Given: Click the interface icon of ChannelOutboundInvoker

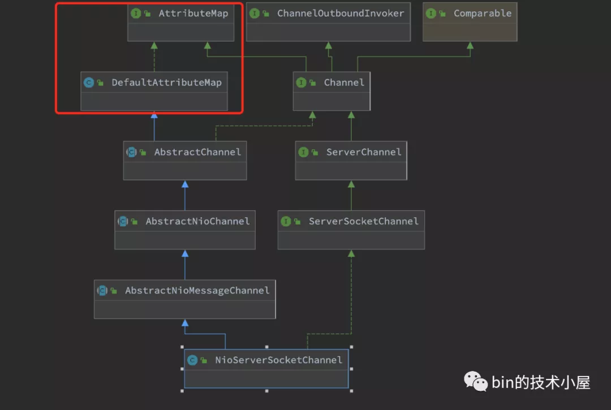Looking at the screenshot, I should [x=254, y=13].
